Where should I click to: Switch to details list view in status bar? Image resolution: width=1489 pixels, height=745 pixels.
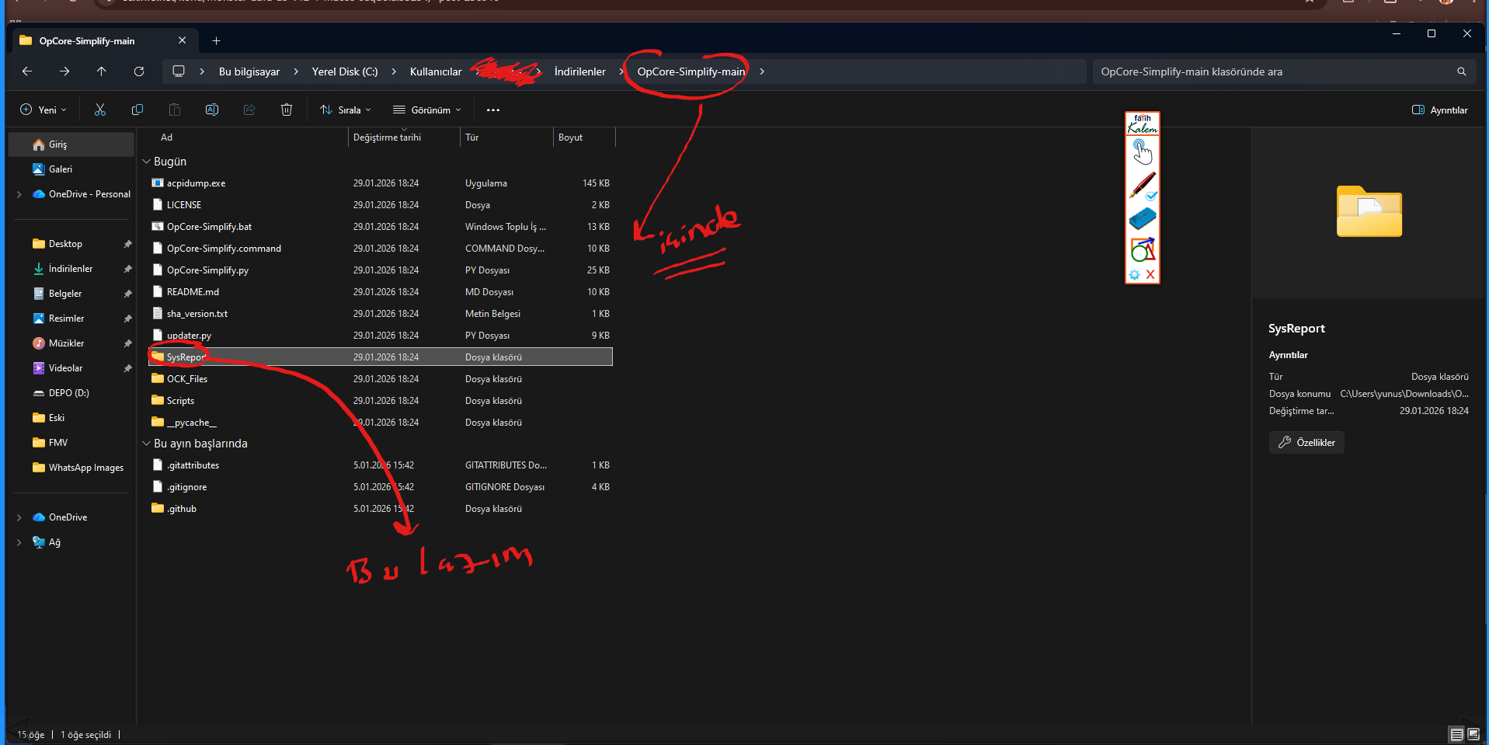(x=1456, y=734)
